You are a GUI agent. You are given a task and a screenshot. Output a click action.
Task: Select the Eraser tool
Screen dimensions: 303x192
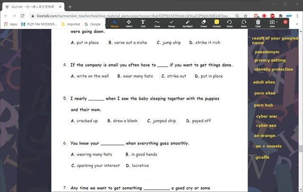tap(204, 23)
